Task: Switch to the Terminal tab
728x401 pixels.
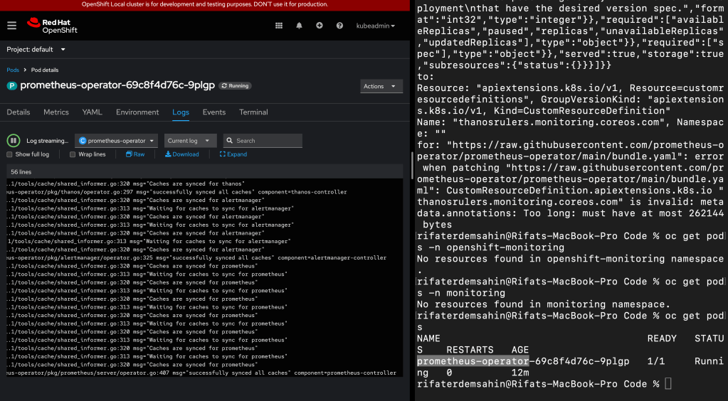Action: tap(253, 112)
